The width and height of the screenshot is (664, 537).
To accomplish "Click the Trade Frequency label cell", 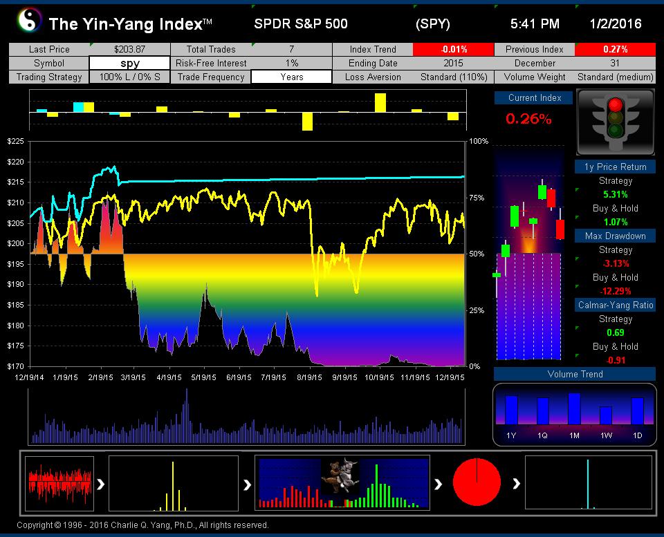I will pyautogui.click(x=211, y=77).
